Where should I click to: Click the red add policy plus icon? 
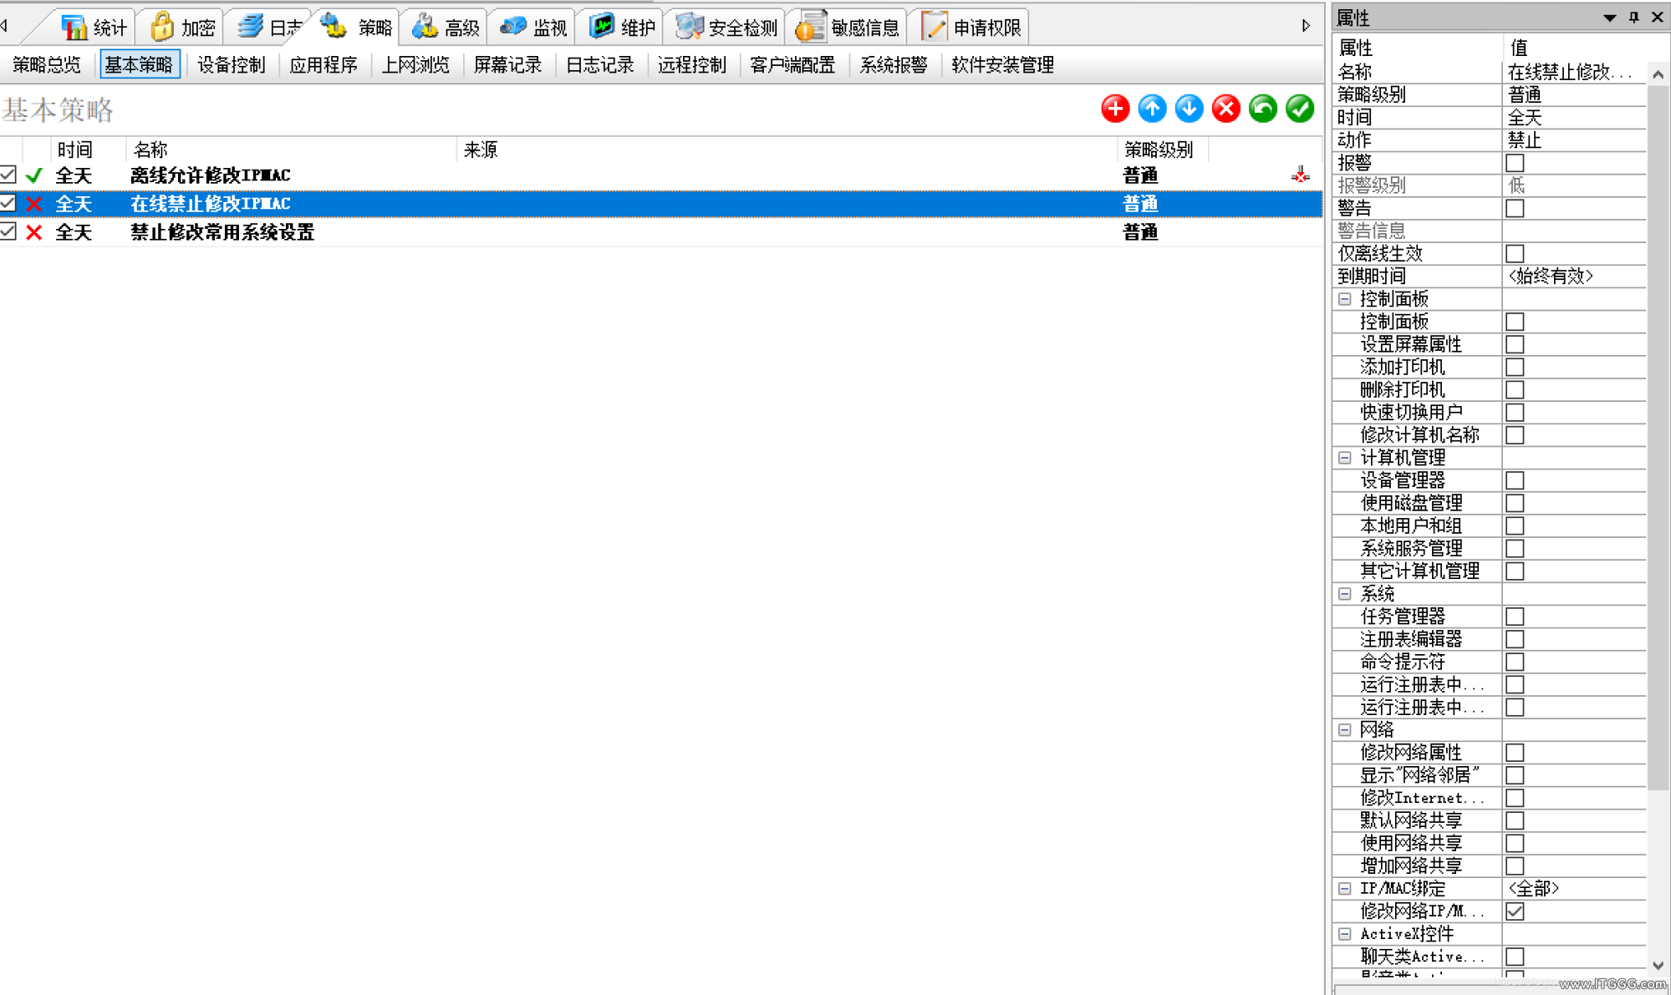tap(1115, 109)
